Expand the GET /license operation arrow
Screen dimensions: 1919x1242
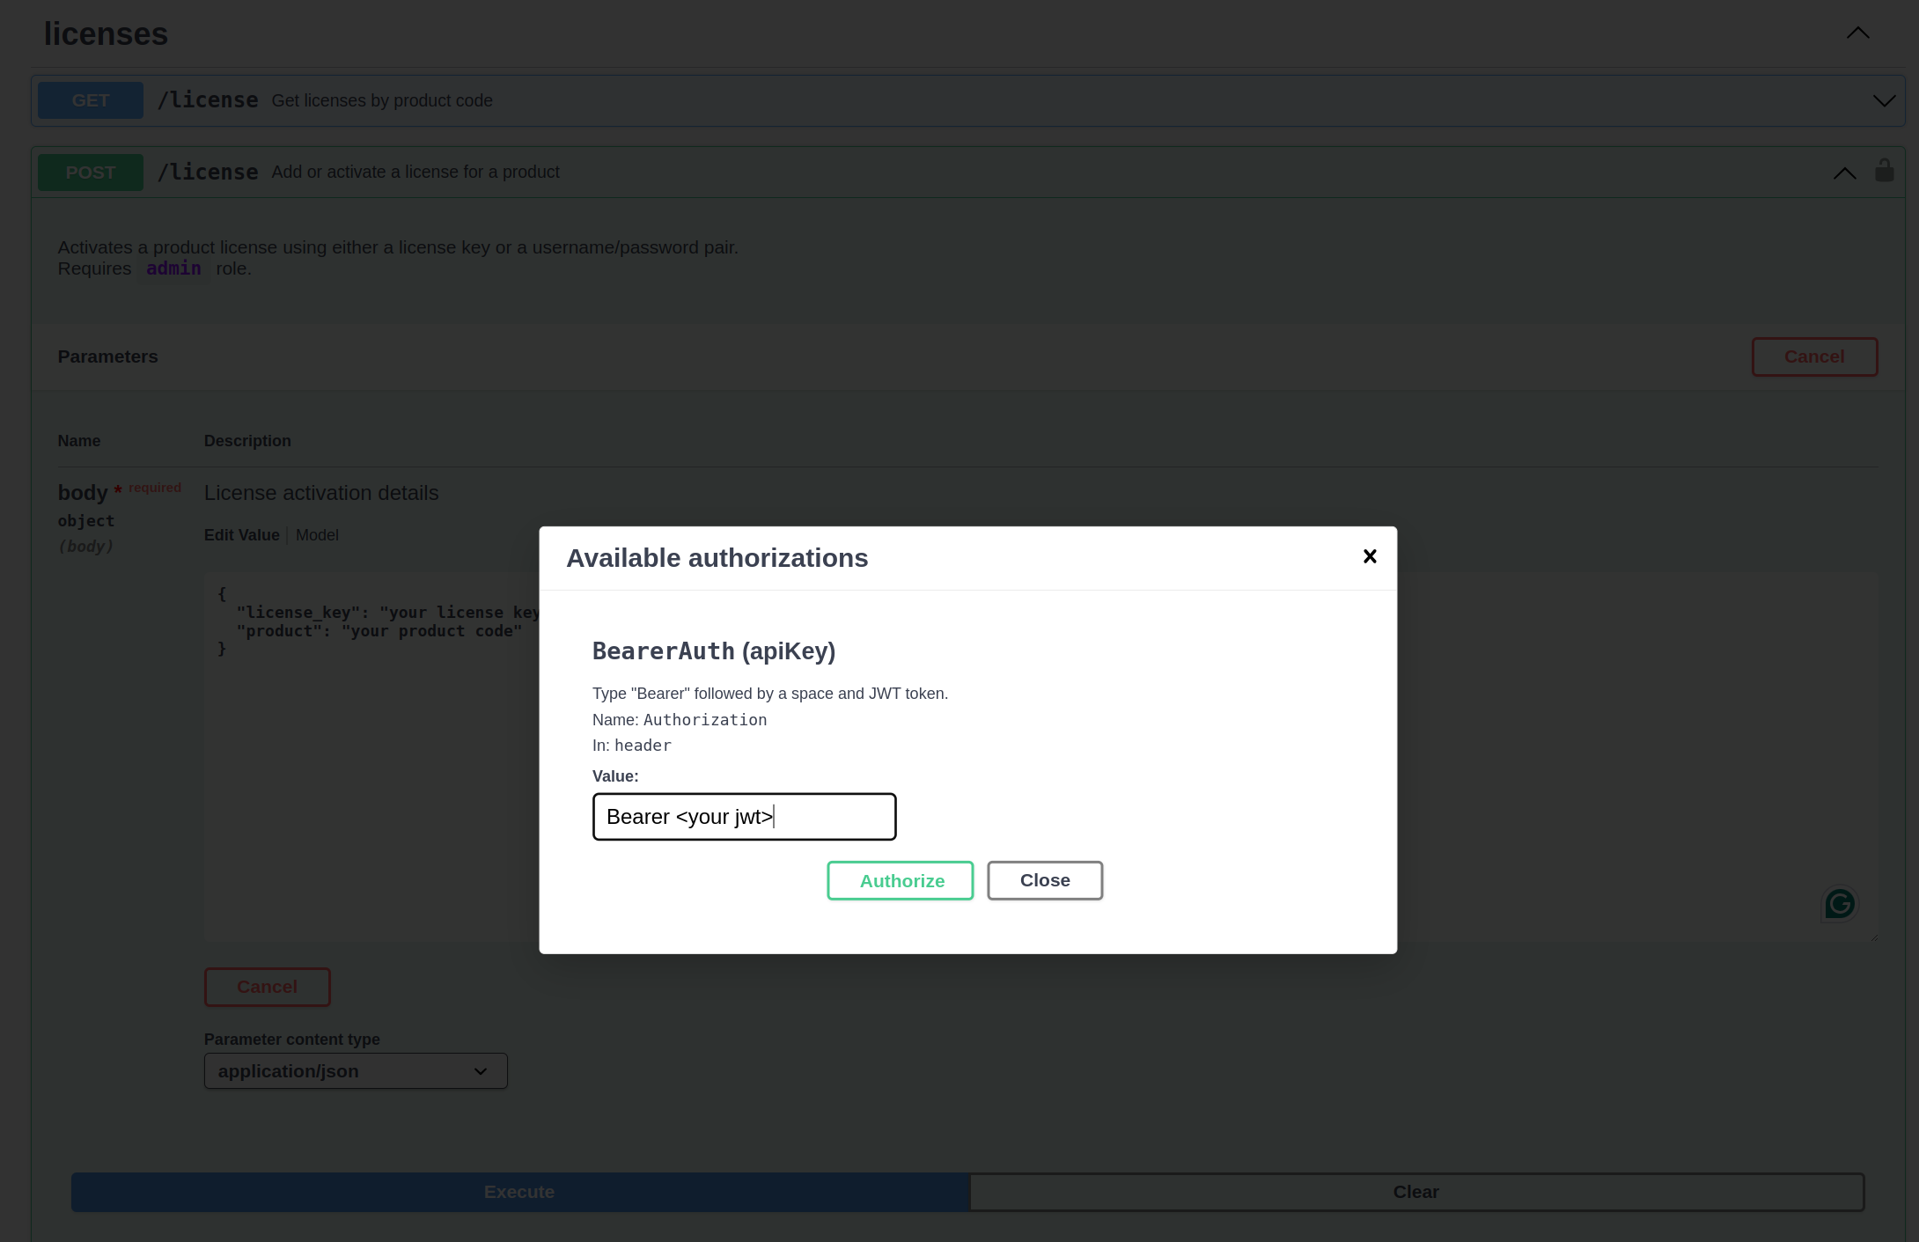coord(1884,101)
